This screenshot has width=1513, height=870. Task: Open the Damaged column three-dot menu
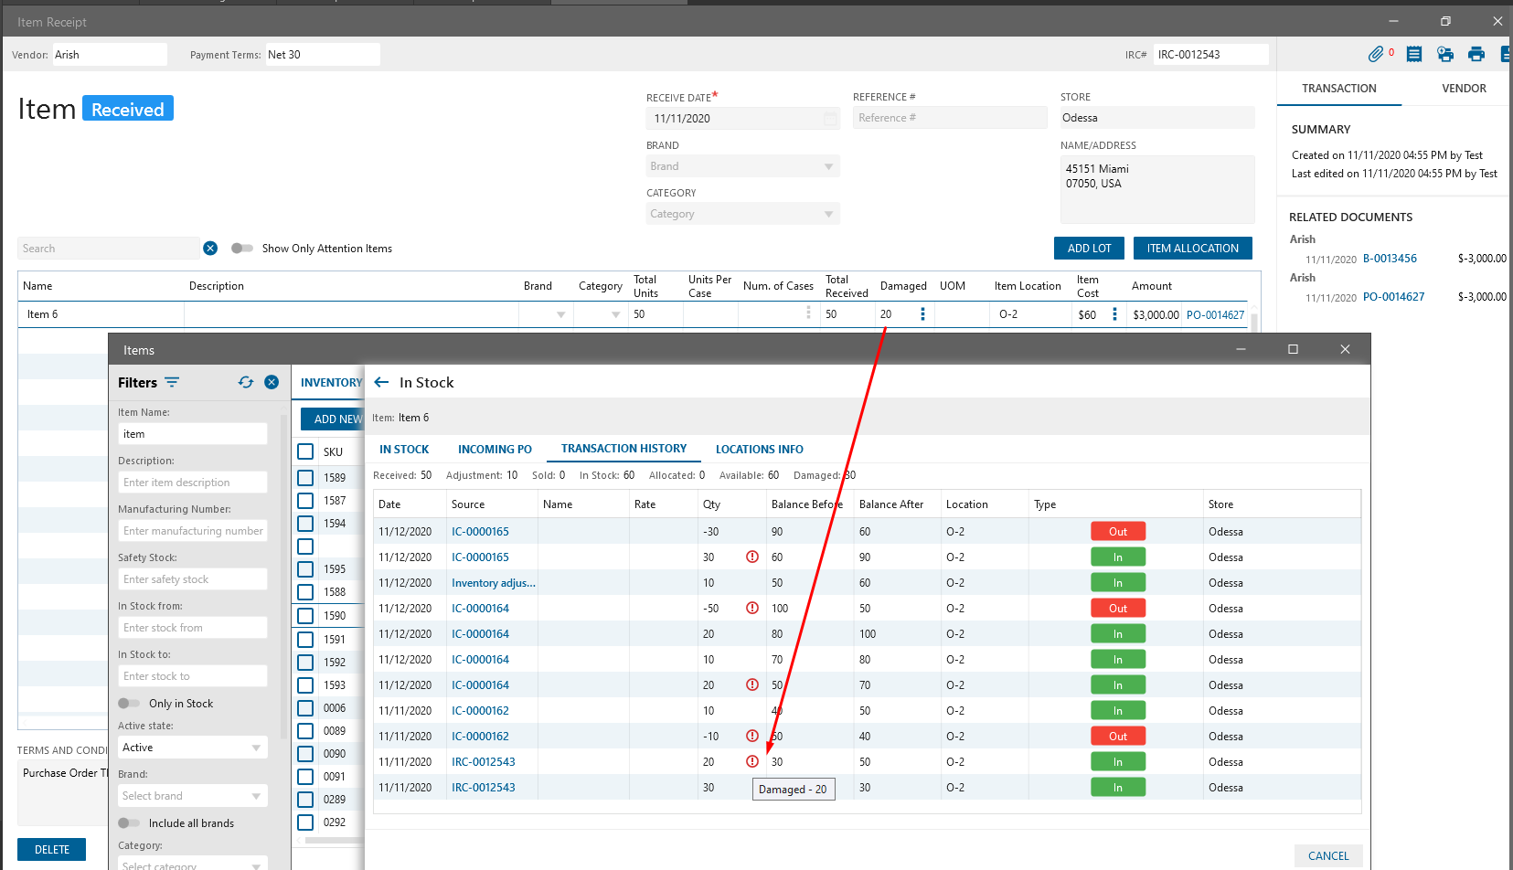click(922, 314)
